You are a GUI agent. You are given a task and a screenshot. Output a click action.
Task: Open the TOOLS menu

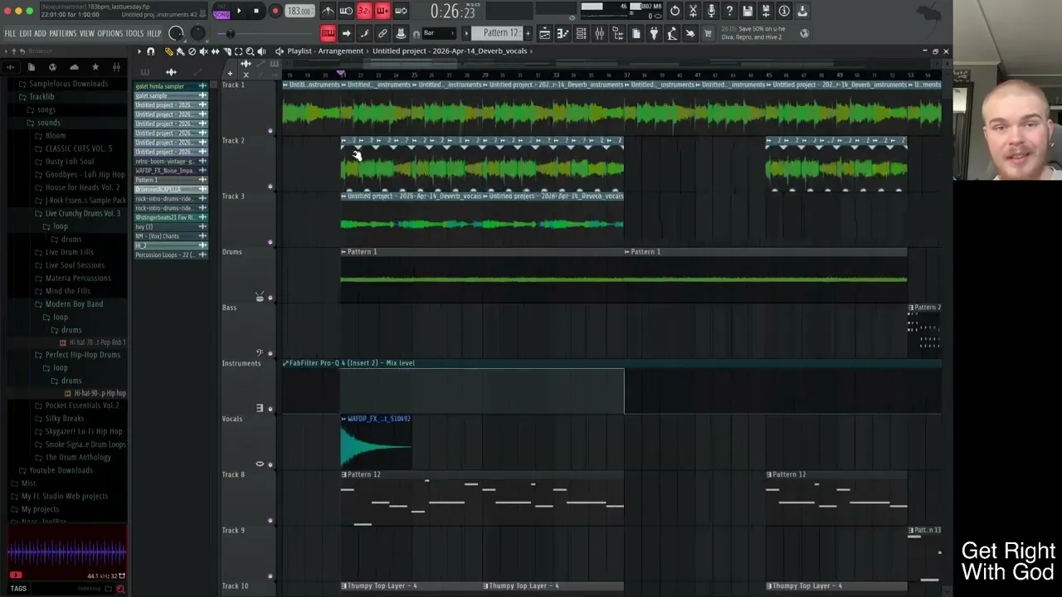(134, 33)
